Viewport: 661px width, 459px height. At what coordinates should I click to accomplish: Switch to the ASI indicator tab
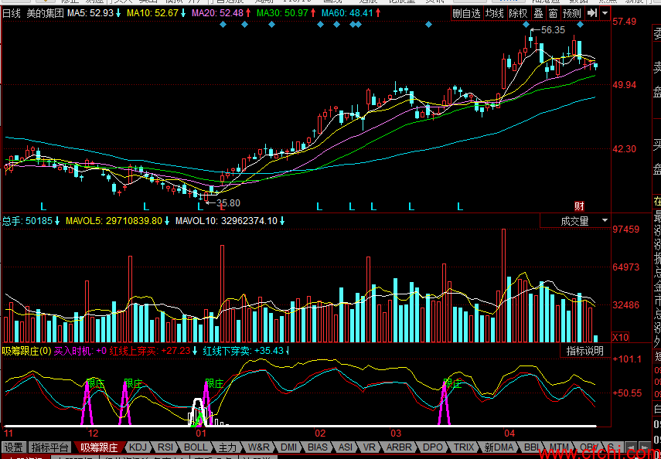point(346,447)
